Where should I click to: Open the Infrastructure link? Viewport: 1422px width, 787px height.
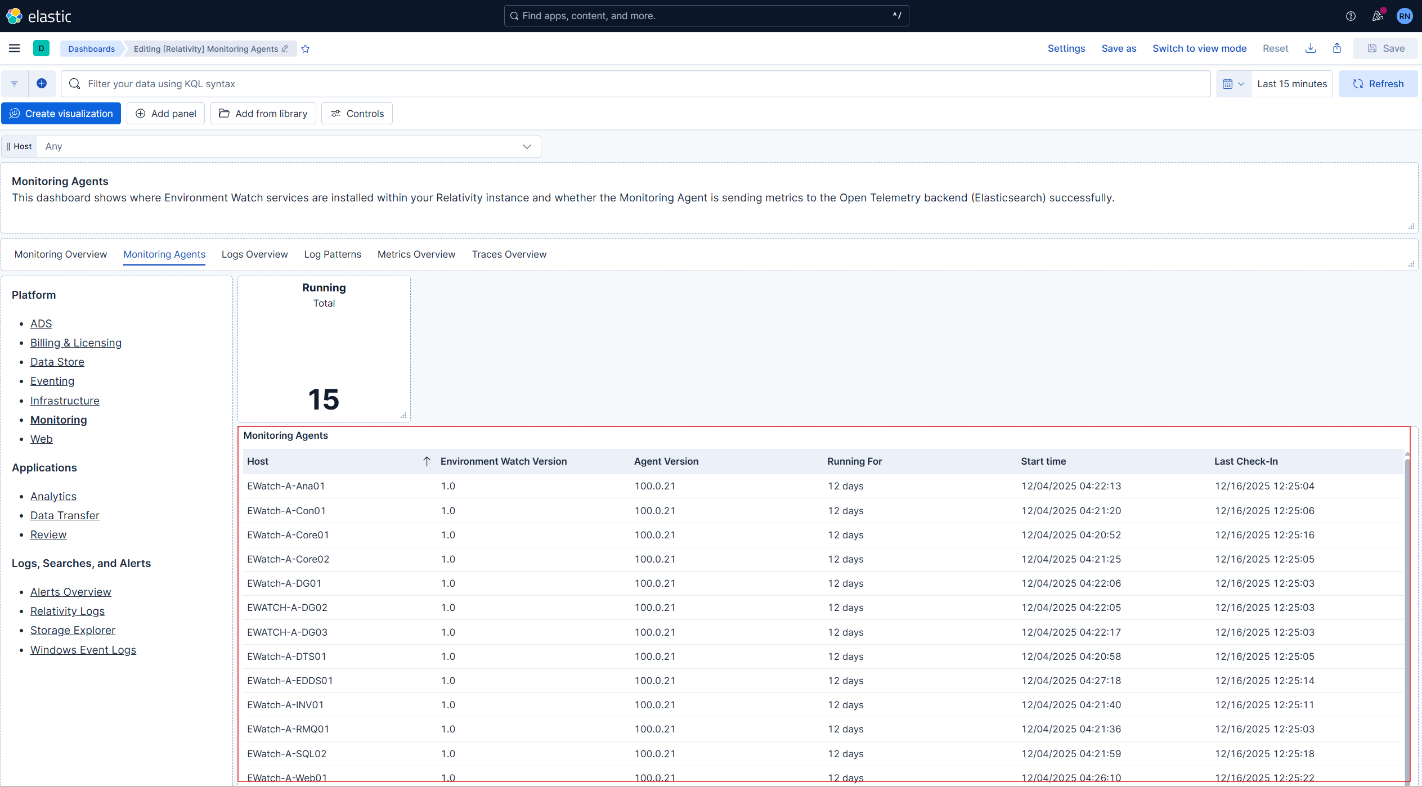click(65, 401)
